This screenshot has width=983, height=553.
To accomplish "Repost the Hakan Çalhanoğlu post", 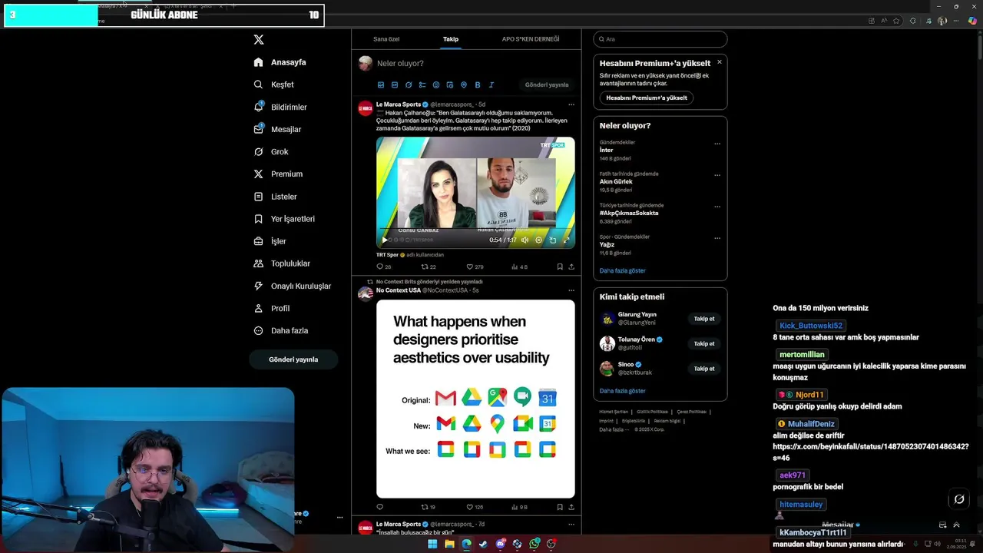I will pyautogui.click(x=429, y=267).
